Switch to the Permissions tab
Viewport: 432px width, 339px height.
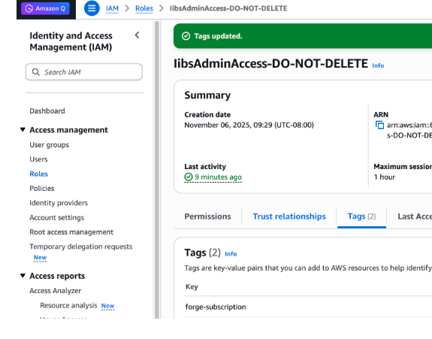[207, 216]
